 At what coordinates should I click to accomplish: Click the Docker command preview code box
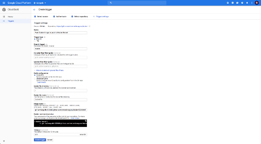pyautogui.click(x=60, y=123)
